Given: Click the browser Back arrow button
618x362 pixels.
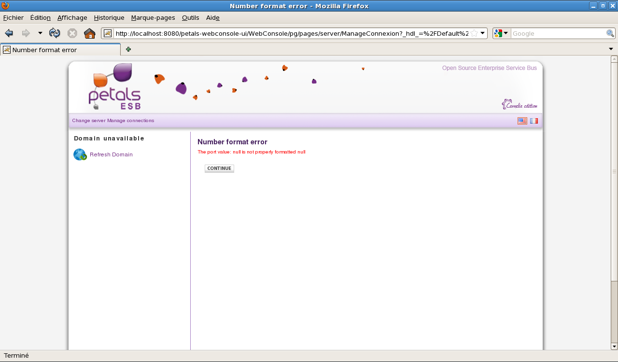Looking at the screenshot, I should click(x=9, y=33).
